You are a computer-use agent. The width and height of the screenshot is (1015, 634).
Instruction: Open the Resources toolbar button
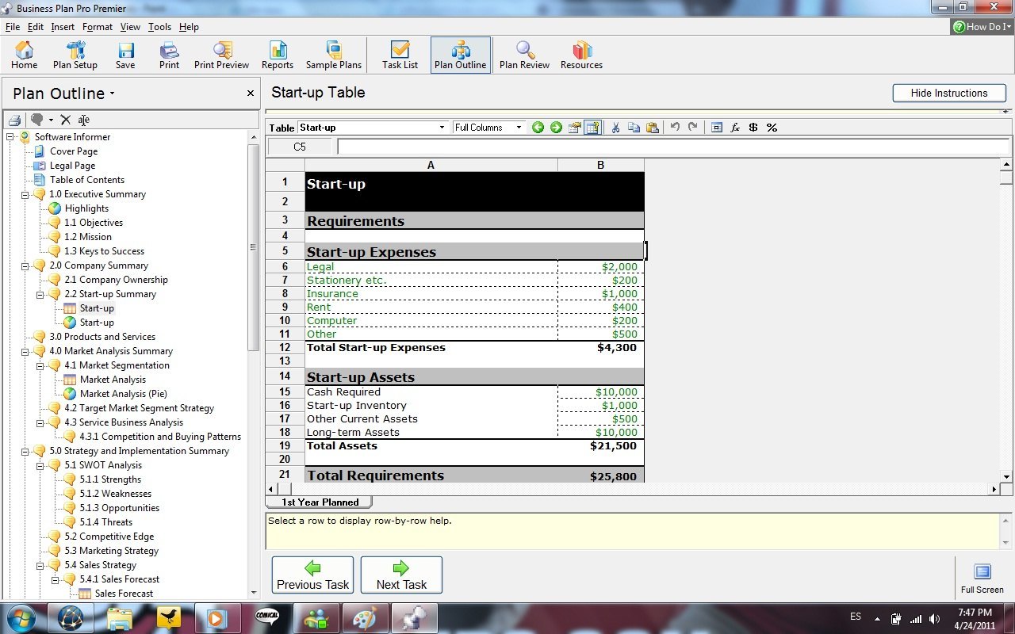click(x=582, y=55)
